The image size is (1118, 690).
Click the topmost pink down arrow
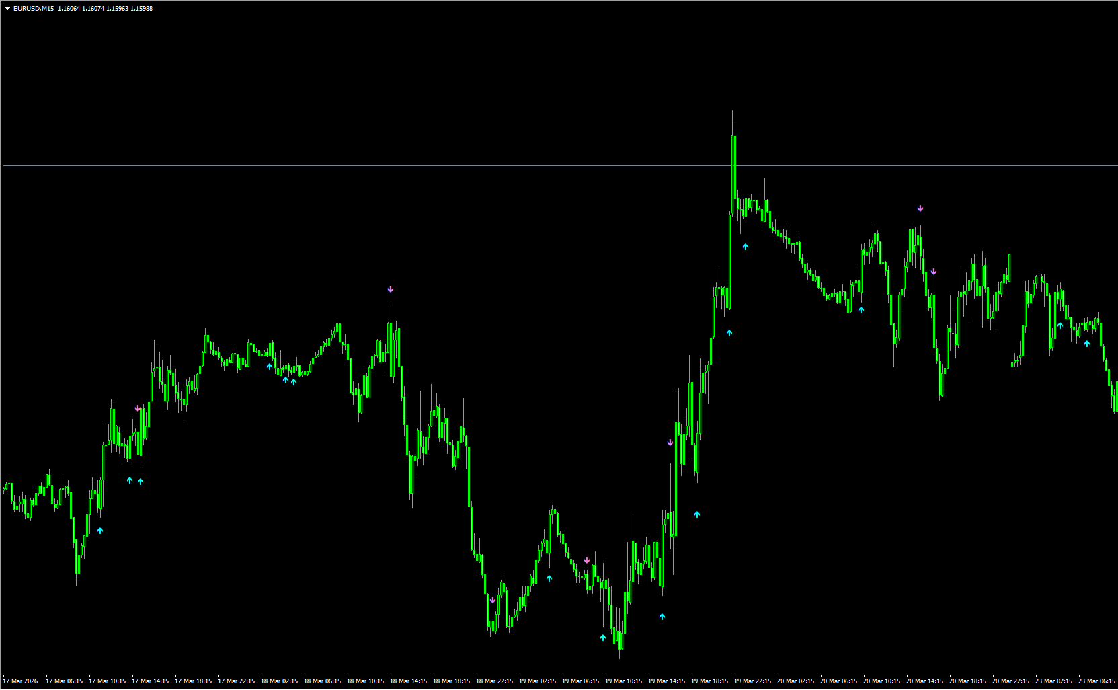[x=920, y=208]
